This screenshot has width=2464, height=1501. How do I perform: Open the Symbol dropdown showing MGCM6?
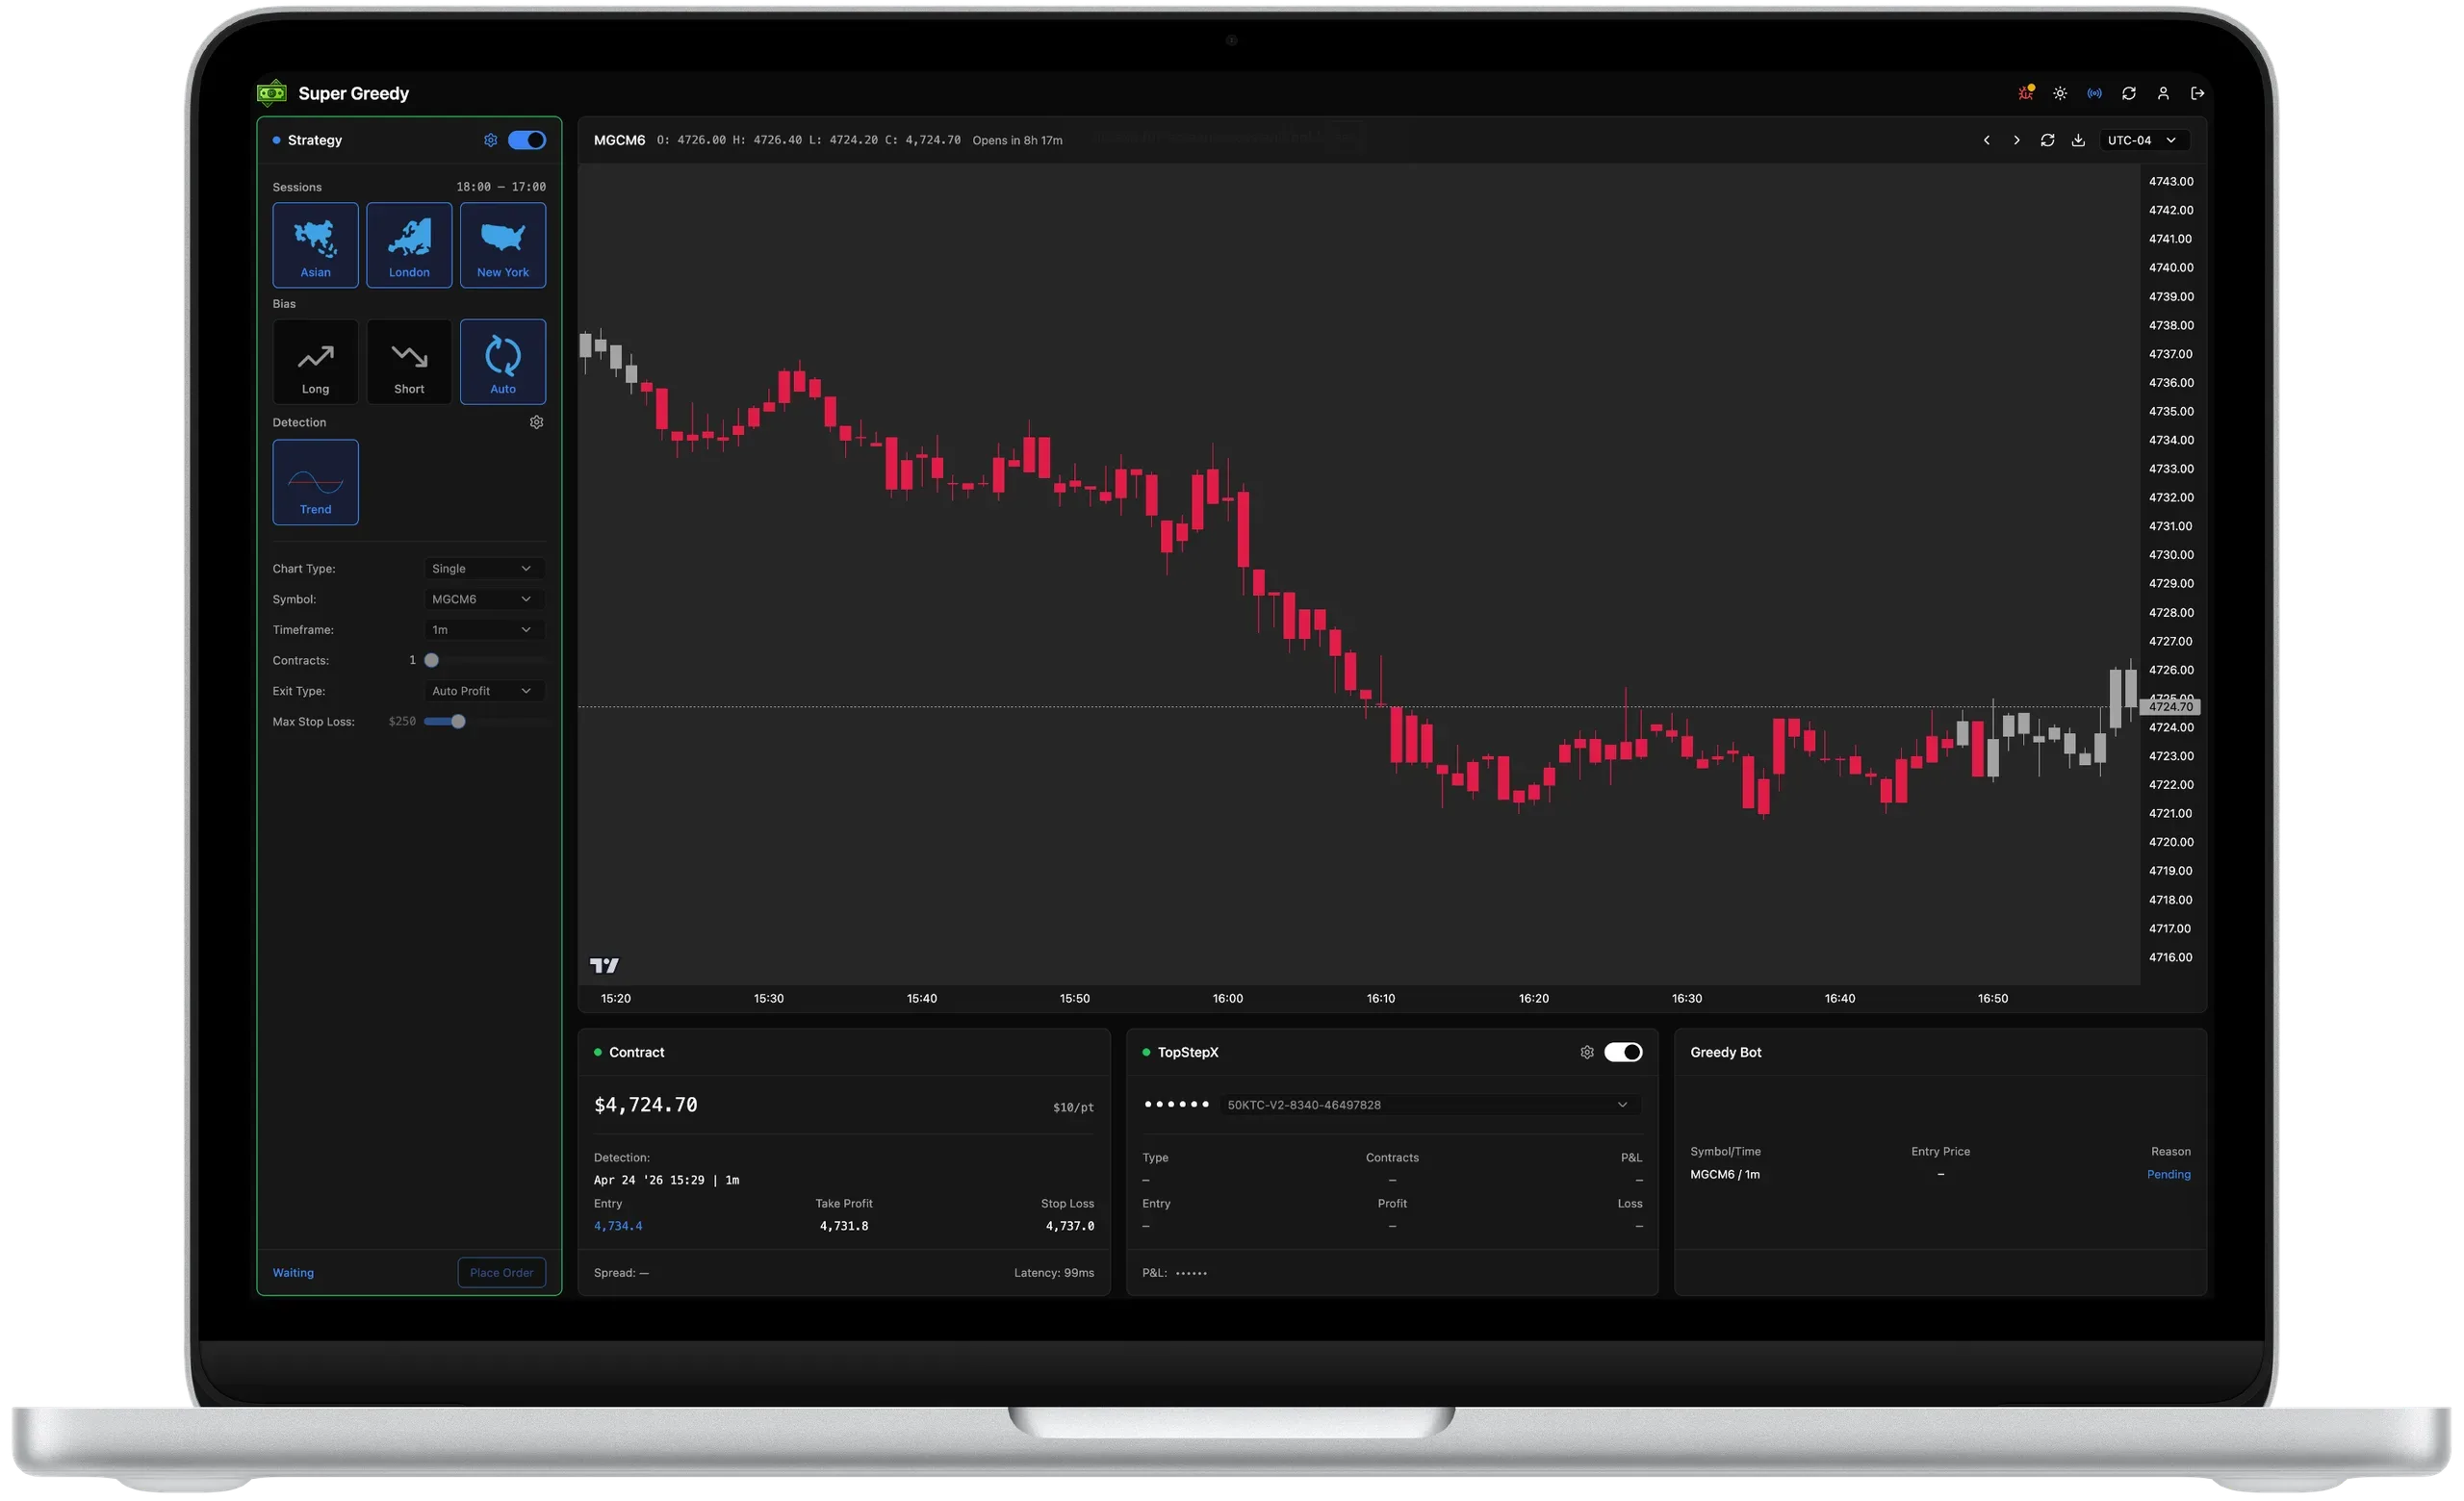(x=484, y=598)
